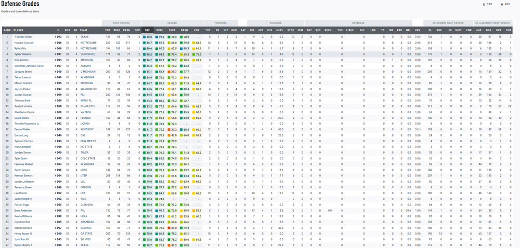
Task: Click the YAC coverage column header
Action: point(362,31)
